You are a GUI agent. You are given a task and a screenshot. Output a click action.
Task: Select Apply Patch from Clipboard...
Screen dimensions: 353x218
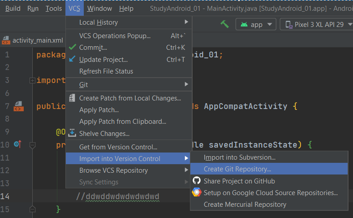click(129, 122)
